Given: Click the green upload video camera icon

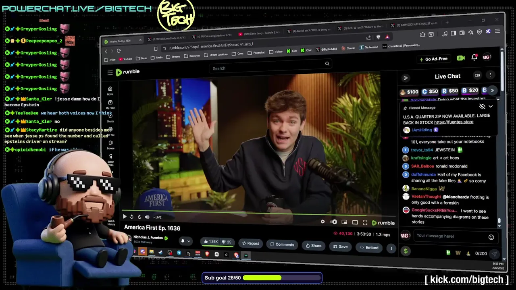Looking at the screenshot, I should tap(461, 58).
